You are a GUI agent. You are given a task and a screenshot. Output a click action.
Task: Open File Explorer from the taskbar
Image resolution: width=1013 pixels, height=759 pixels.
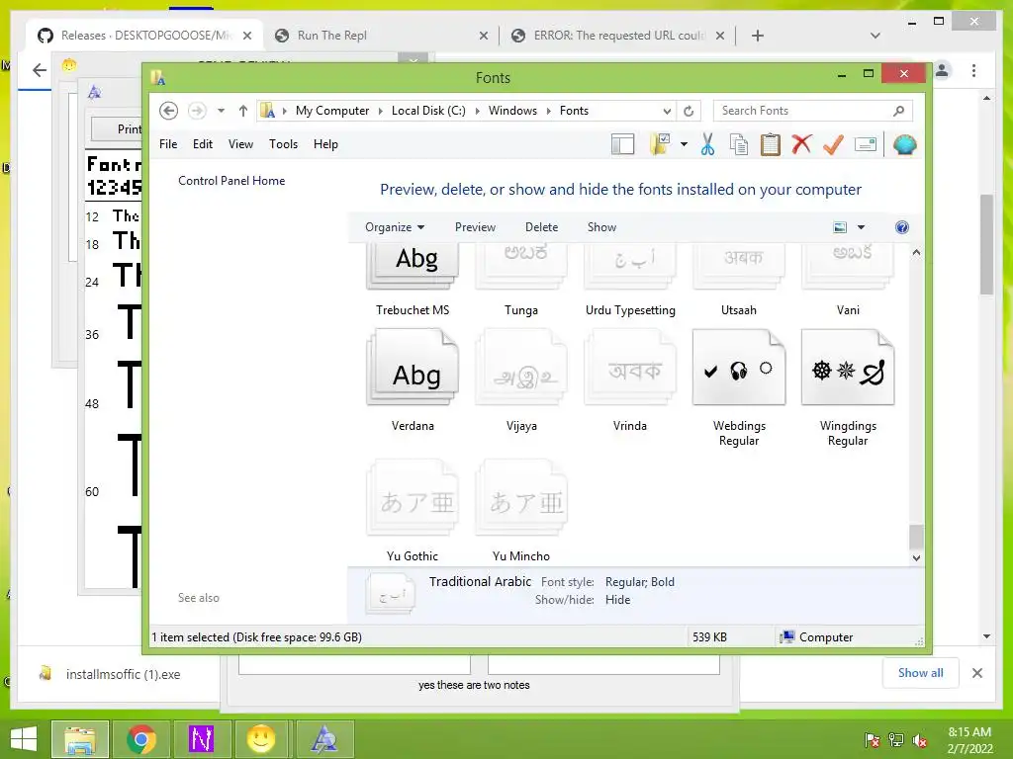coord(80,739)
